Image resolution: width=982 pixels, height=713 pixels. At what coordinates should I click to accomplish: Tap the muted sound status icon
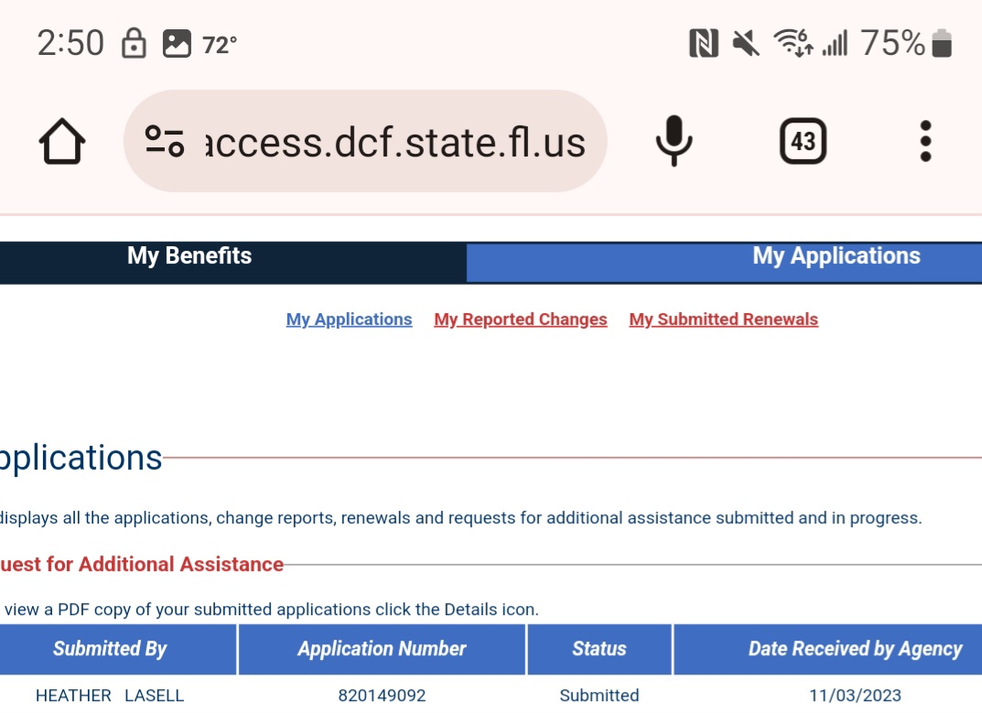point(745,44)
